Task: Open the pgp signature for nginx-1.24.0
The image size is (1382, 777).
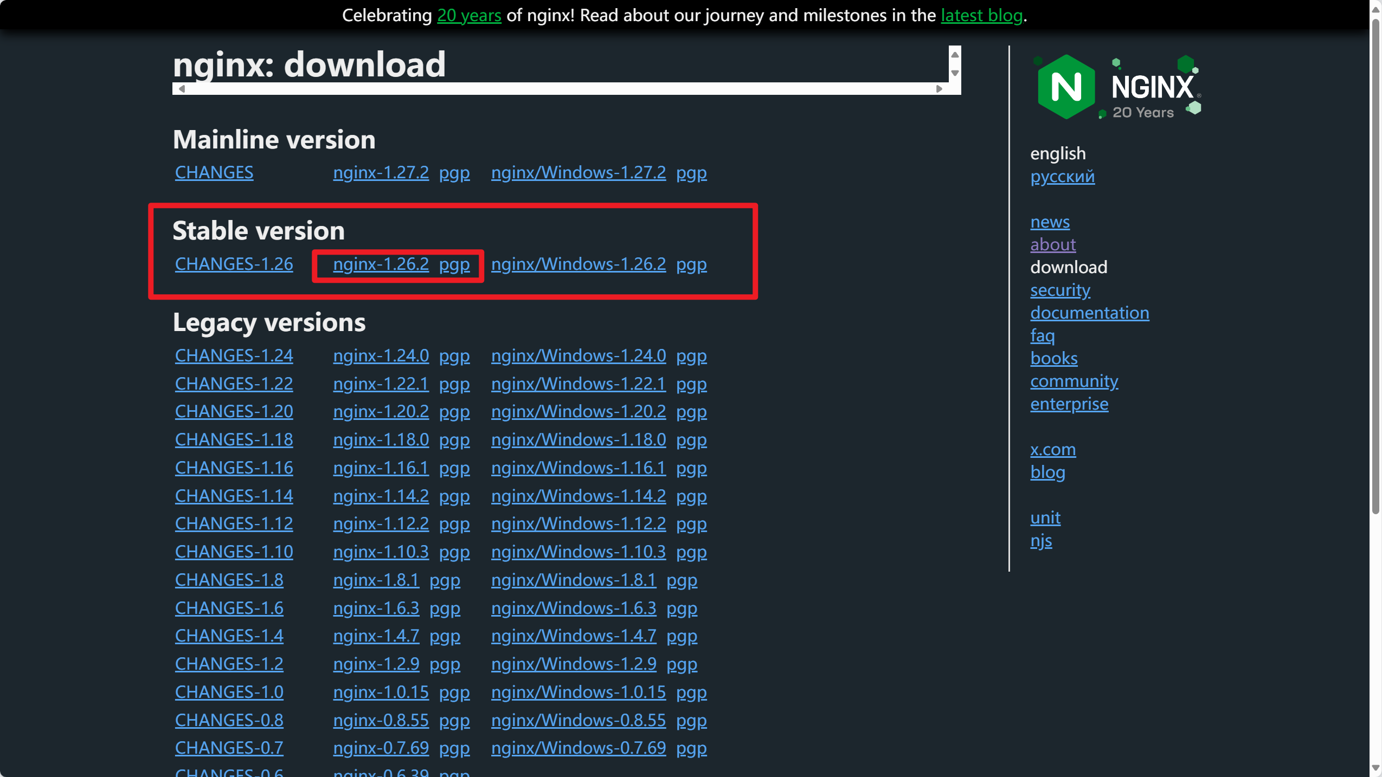Action: (x=454, y=356)
